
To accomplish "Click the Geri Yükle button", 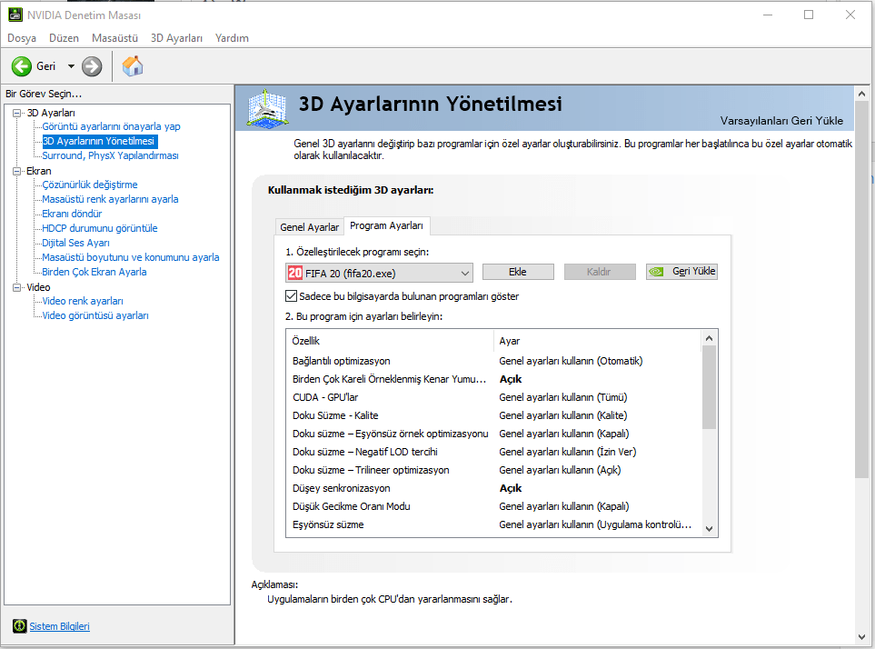I will (x=681, y=271).
